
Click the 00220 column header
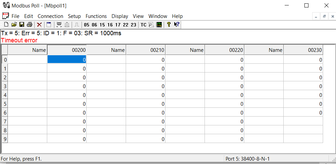(224, 50)
